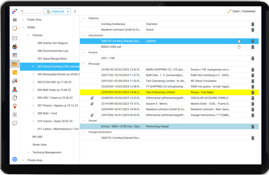Image resolution: width=269 pixels, height=175 pixels.
Task: Select the MV ABC folder
Action: point(37,137)
